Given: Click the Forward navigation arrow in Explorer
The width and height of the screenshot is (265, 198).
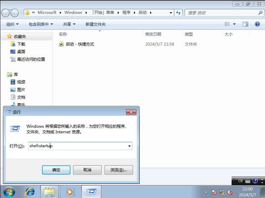Looking at the screenshot, I should pos(15,13).
